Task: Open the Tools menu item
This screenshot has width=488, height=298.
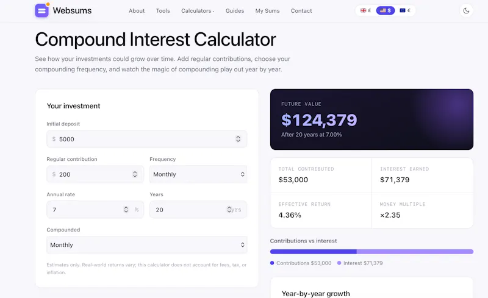Action: (163, 11)
